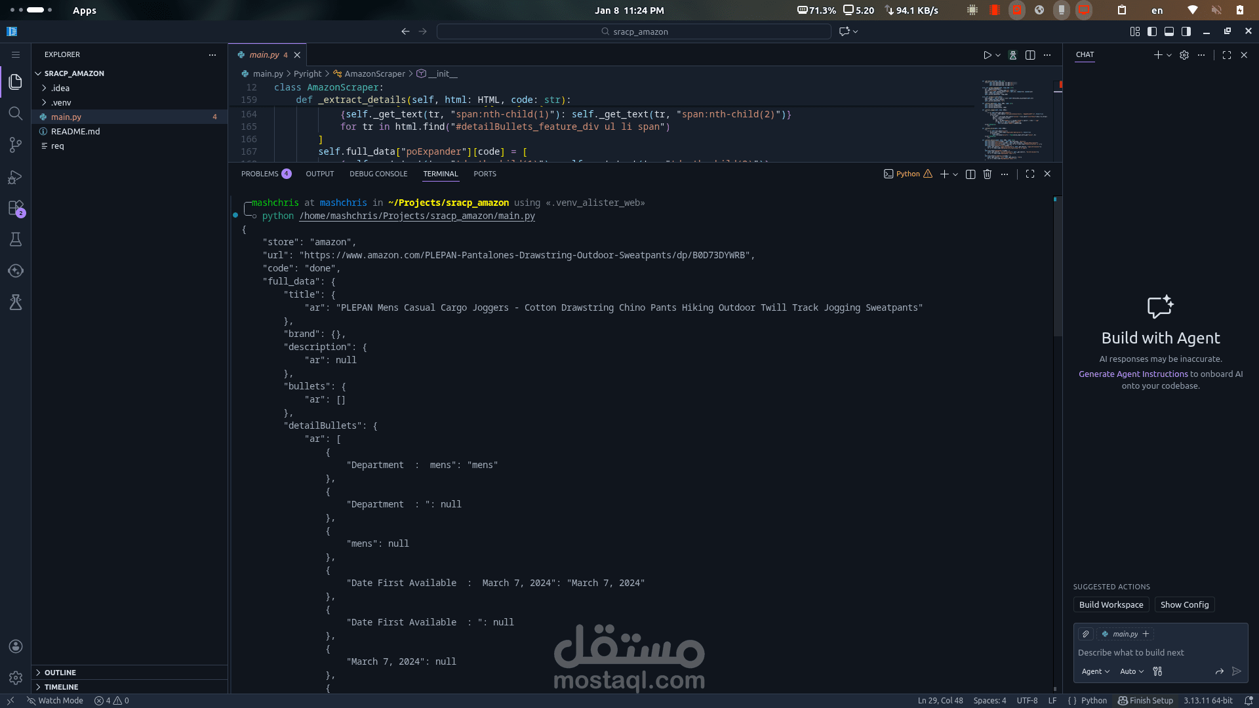Start a new chat with plus icon
Viewport: 1259px width, 708px height.
click(1158, 55)
